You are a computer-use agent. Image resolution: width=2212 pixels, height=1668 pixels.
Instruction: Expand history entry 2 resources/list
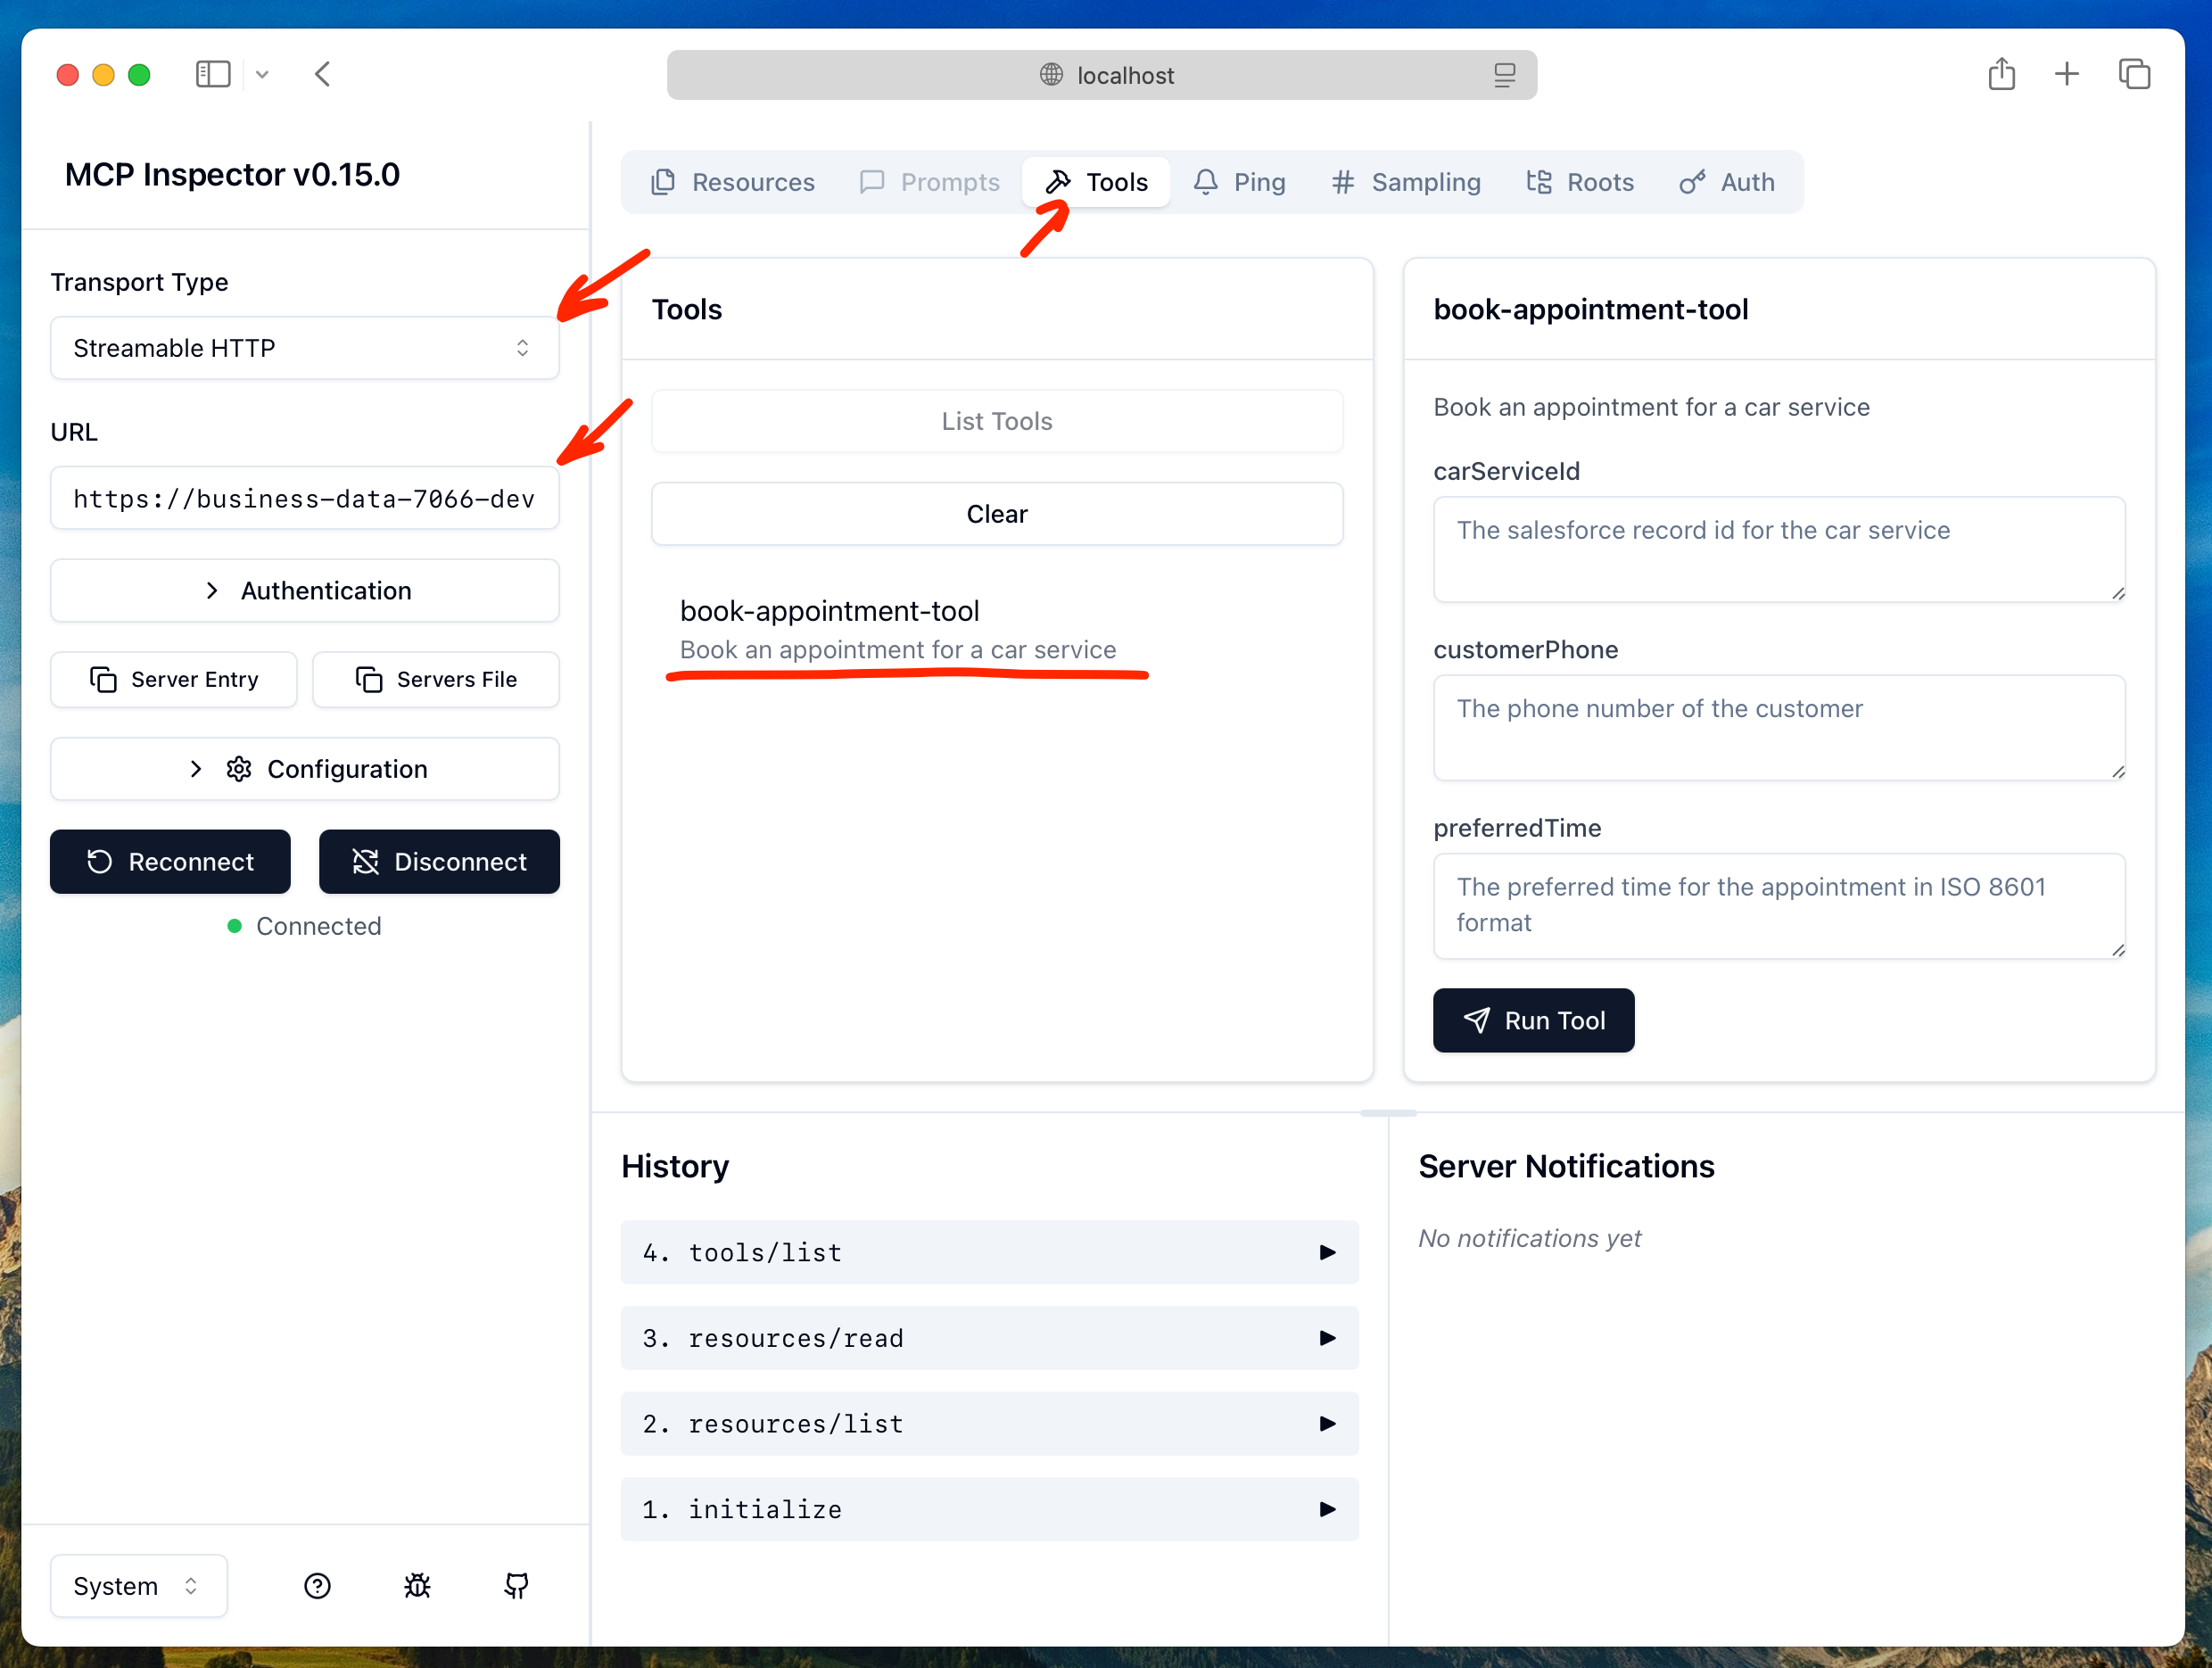point(989,1423)
